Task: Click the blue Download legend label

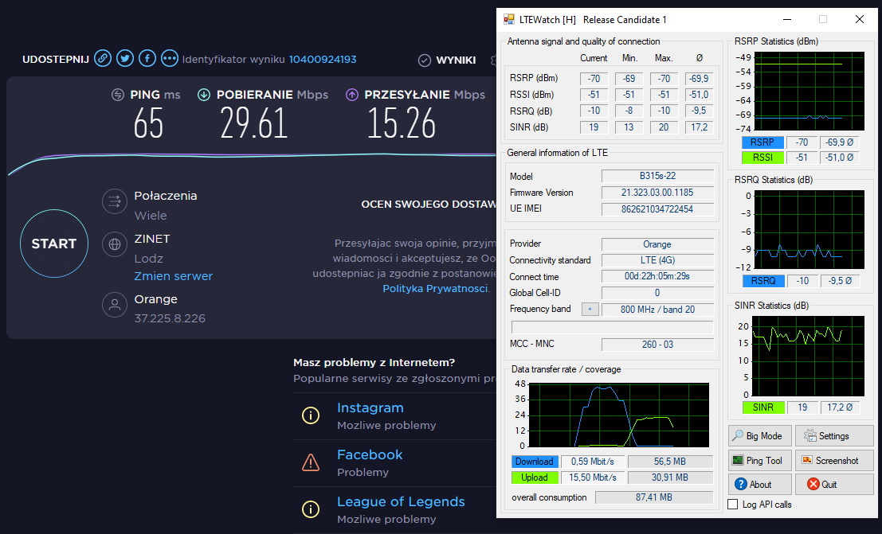Action: pyautogui.click(x=535, y=462)
